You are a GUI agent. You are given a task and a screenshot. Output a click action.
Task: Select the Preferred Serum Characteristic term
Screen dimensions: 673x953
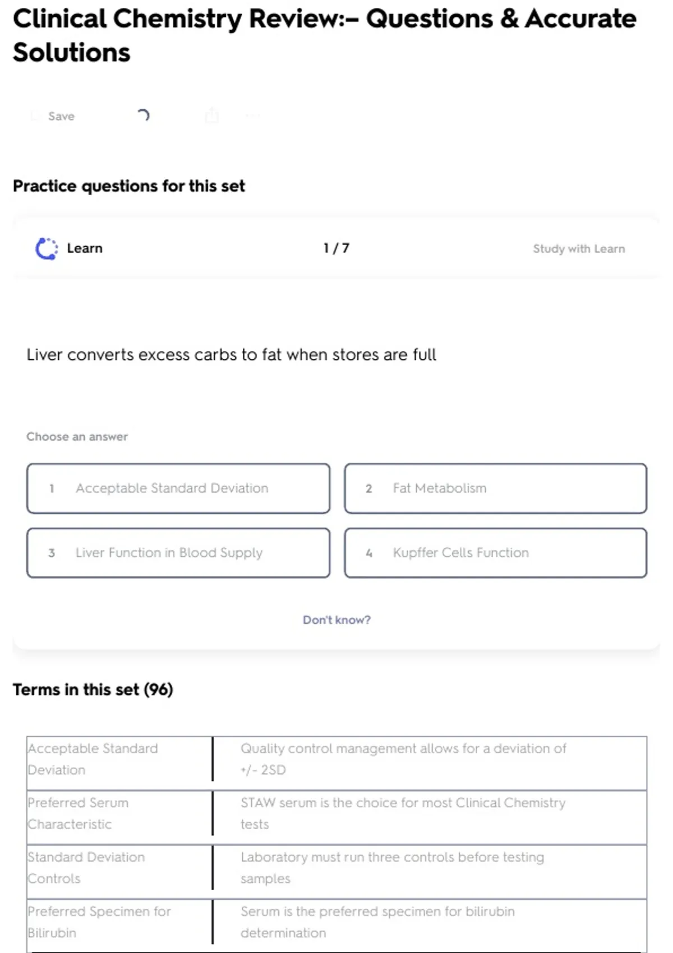78,813
